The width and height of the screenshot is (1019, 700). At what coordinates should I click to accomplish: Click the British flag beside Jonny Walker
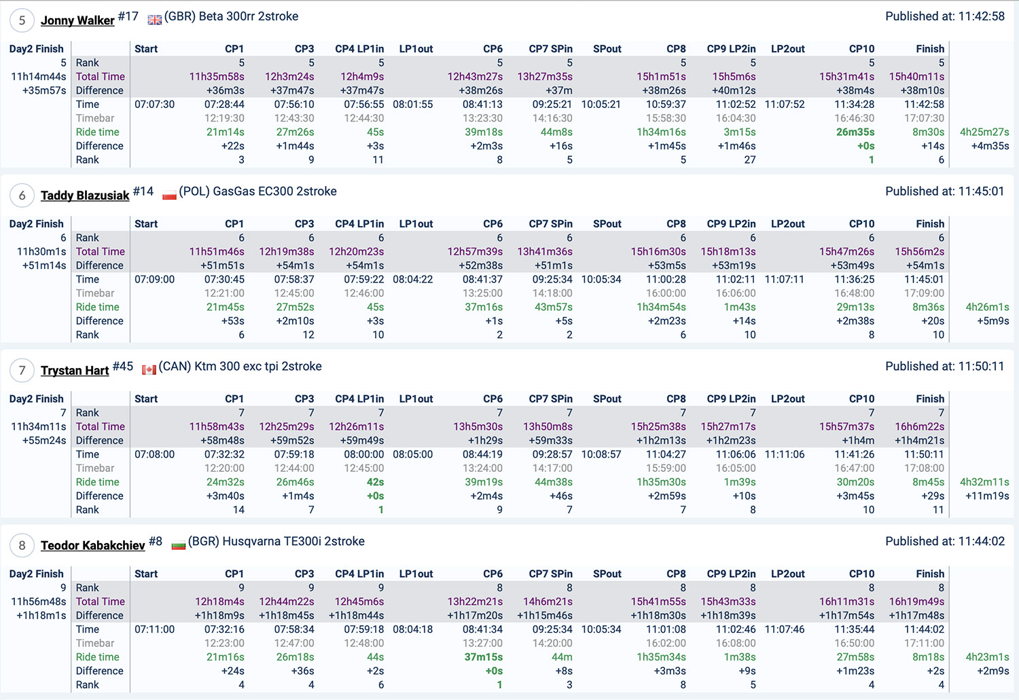pos(155,20)
